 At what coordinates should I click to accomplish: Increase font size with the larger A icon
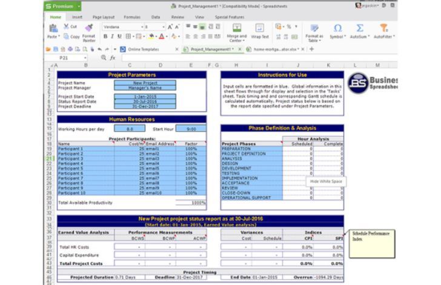pyautogui.click(x=170, y=27)
